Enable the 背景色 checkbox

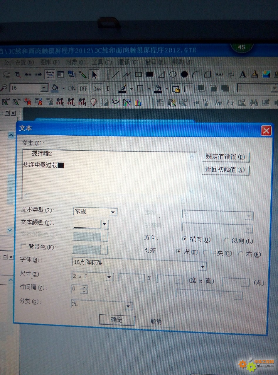pos(24,246)
